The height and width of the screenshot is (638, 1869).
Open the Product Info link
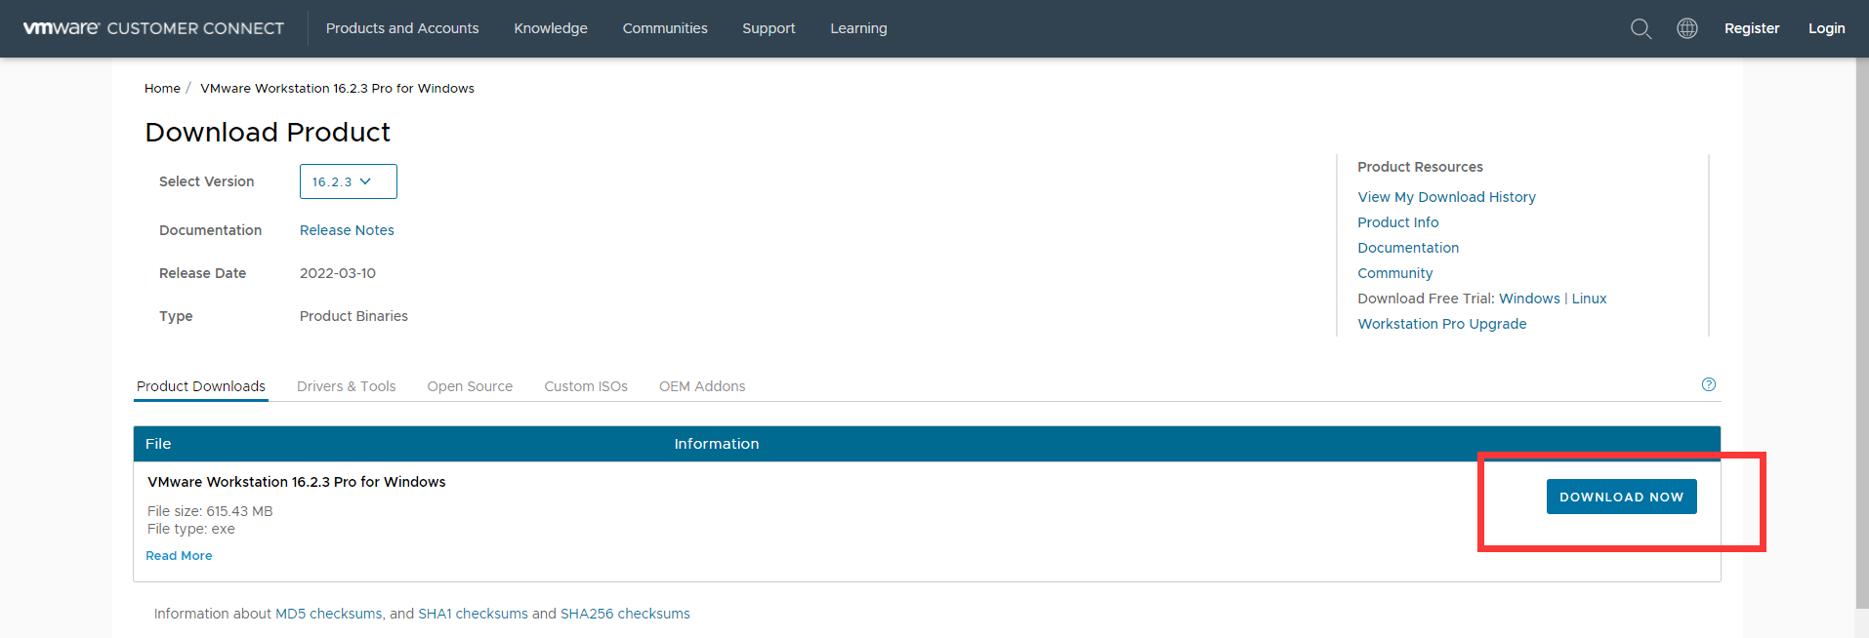tap(1397, 222)
